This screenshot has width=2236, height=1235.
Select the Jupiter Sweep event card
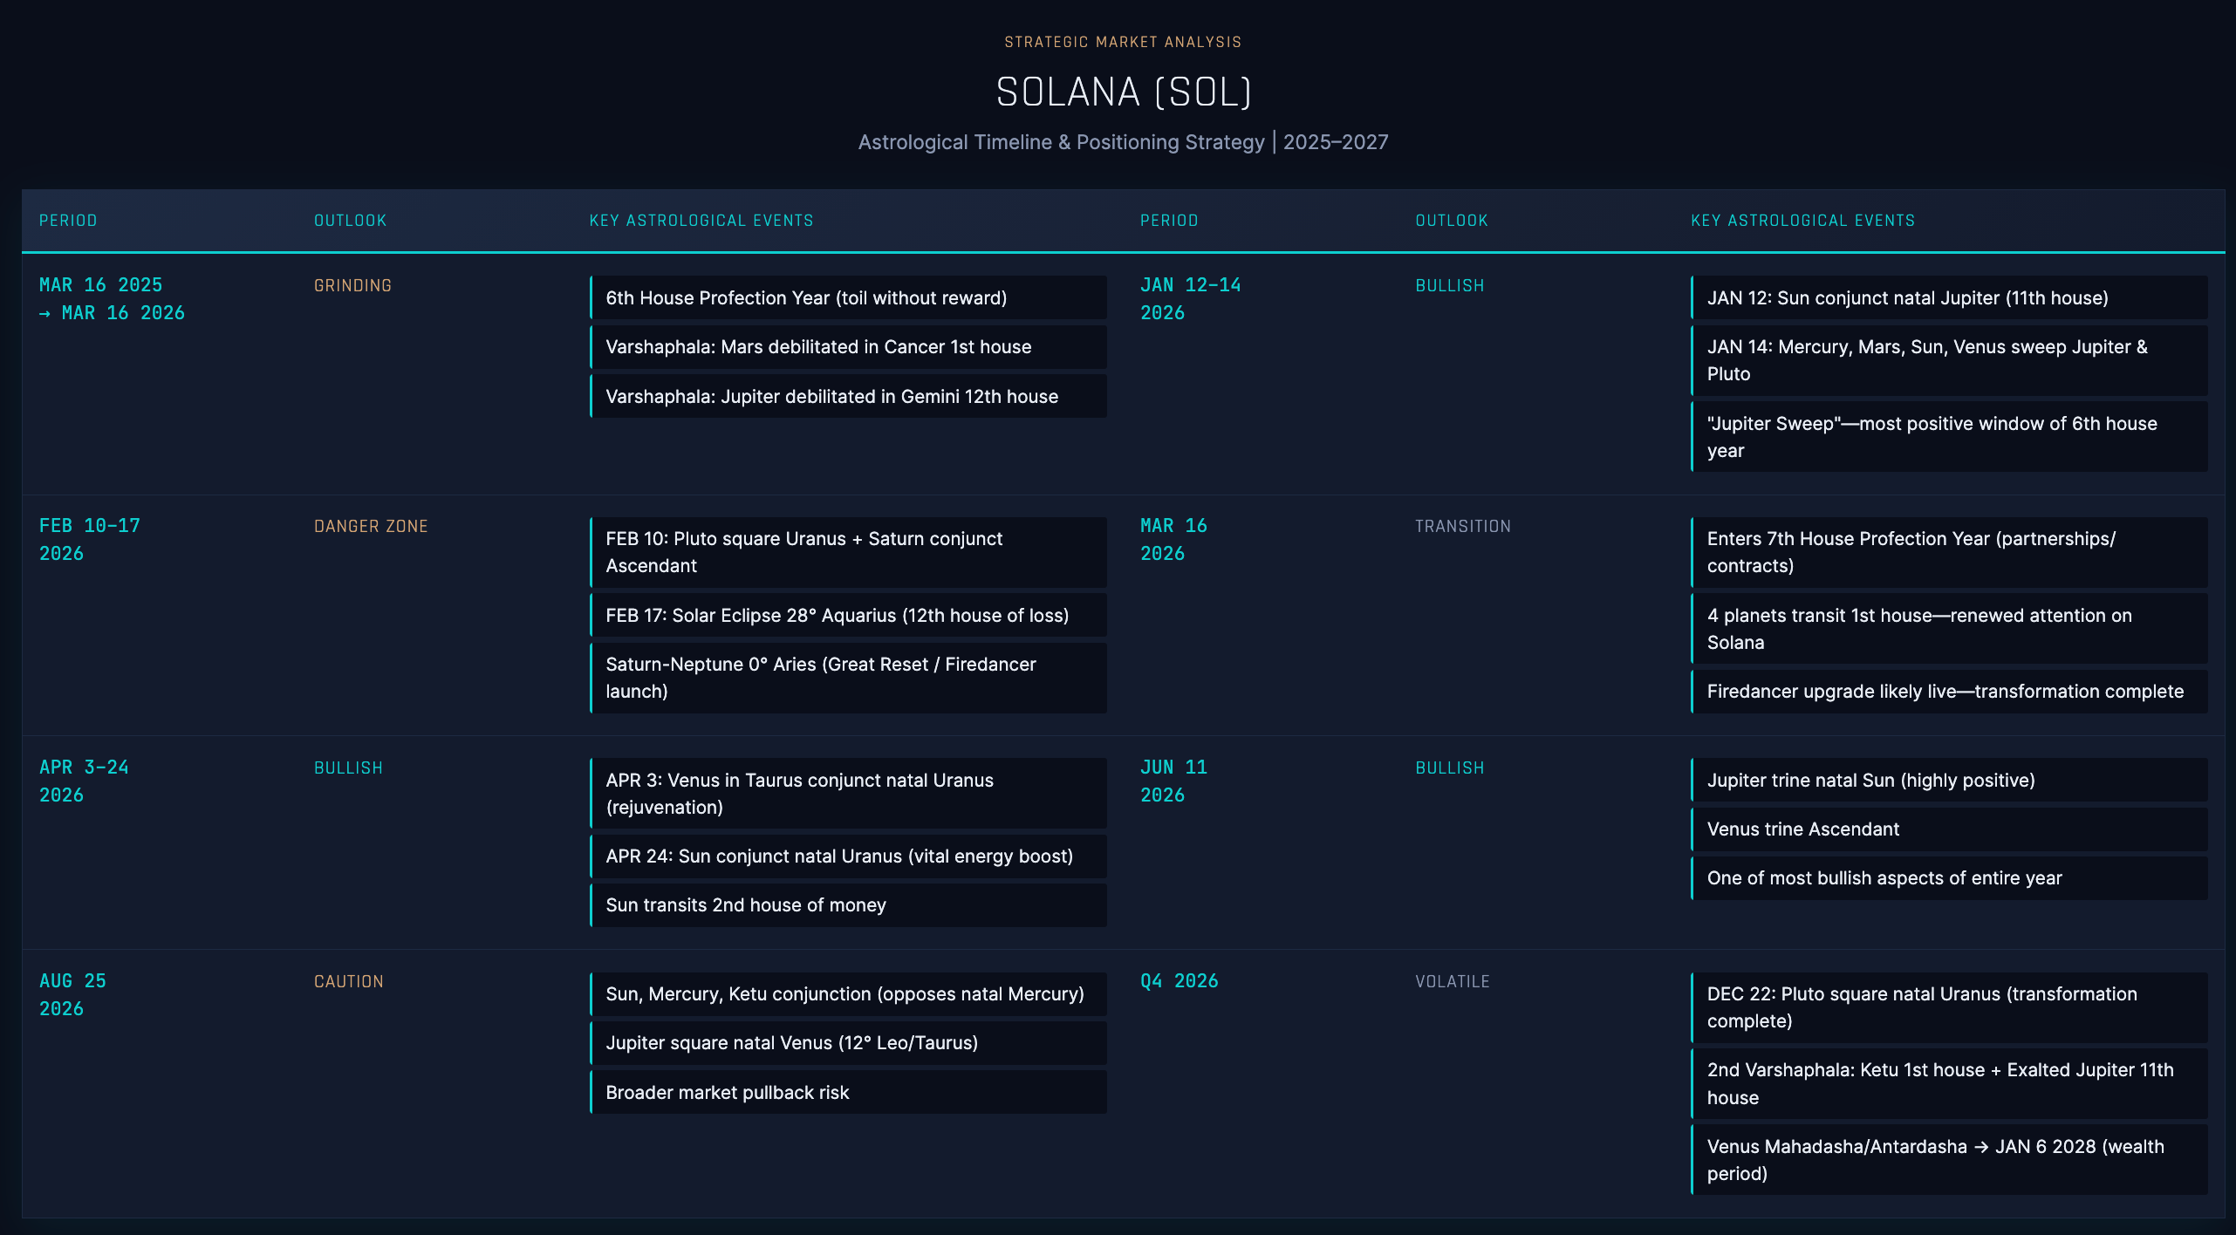[x=1950, y=436]
